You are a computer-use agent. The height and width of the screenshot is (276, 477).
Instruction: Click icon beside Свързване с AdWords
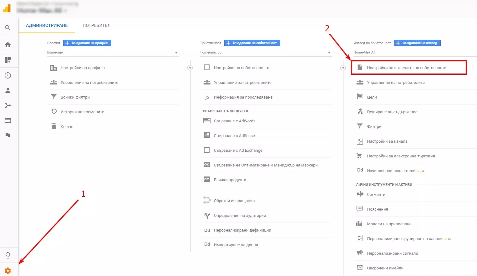(207, 121)
